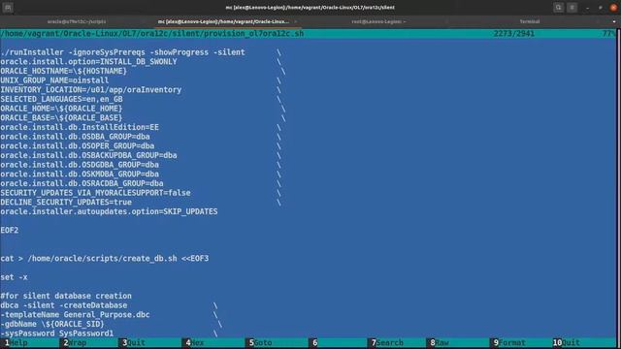Screen dimensions: 621x349
Task: Click the dbca -silent -createDatabase line
Action: coord(64,305)
